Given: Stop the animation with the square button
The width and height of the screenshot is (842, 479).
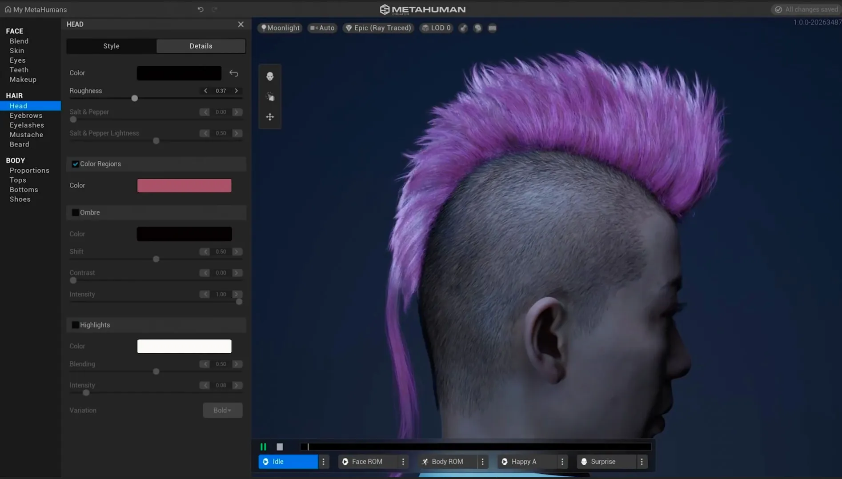Looking at the screenshot, I should [280, 447].
